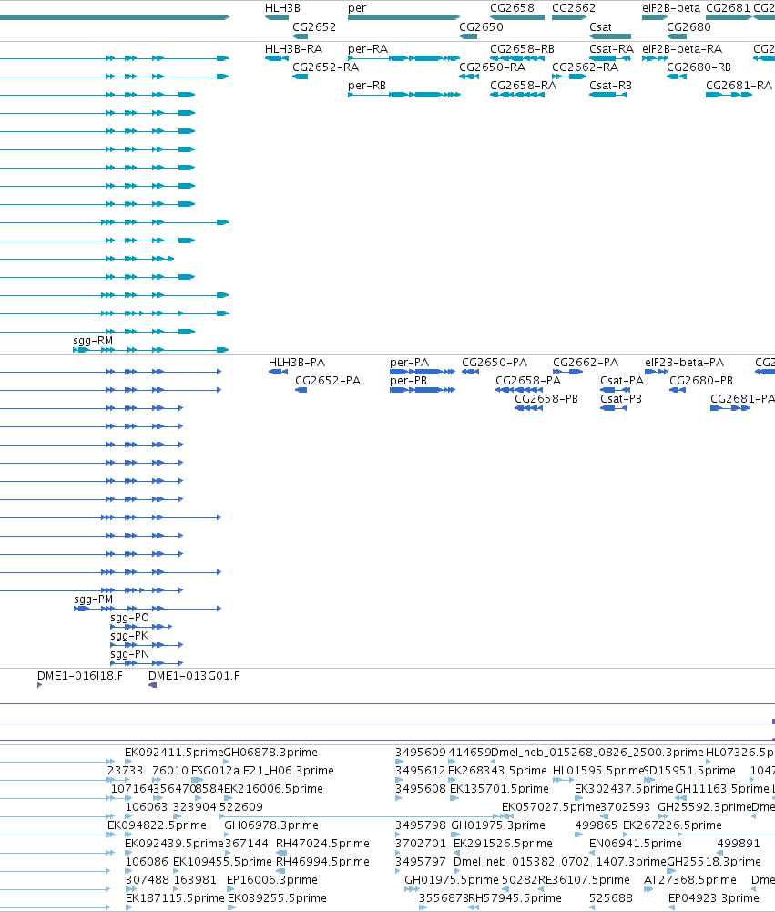The image size is (775, 912).
Task: Click the Csat gene label
Action: coord(600,27)
